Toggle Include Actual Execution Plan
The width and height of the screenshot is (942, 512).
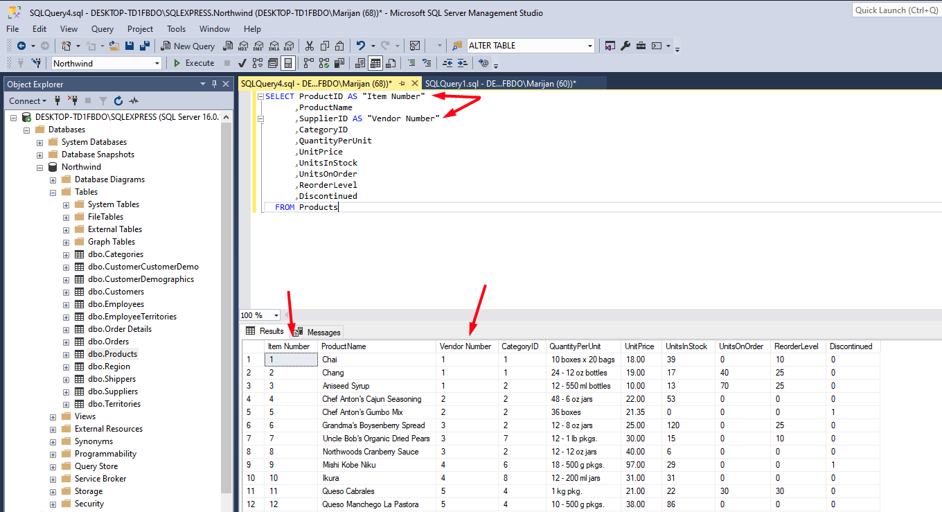tap(308, 63)
